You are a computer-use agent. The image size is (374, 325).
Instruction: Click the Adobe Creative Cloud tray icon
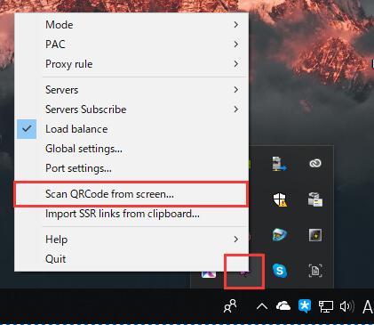pos(315,163)
